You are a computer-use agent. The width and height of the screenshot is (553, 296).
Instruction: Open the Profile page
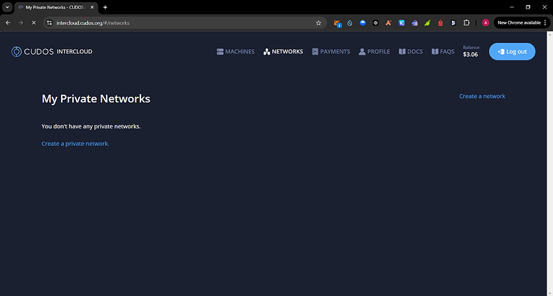[x=374, y=52]
